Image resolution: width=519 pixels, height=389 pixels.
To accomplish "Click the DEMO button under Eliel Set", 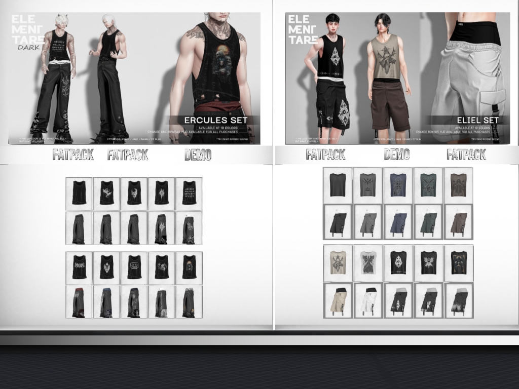I will tap(397, 154).
